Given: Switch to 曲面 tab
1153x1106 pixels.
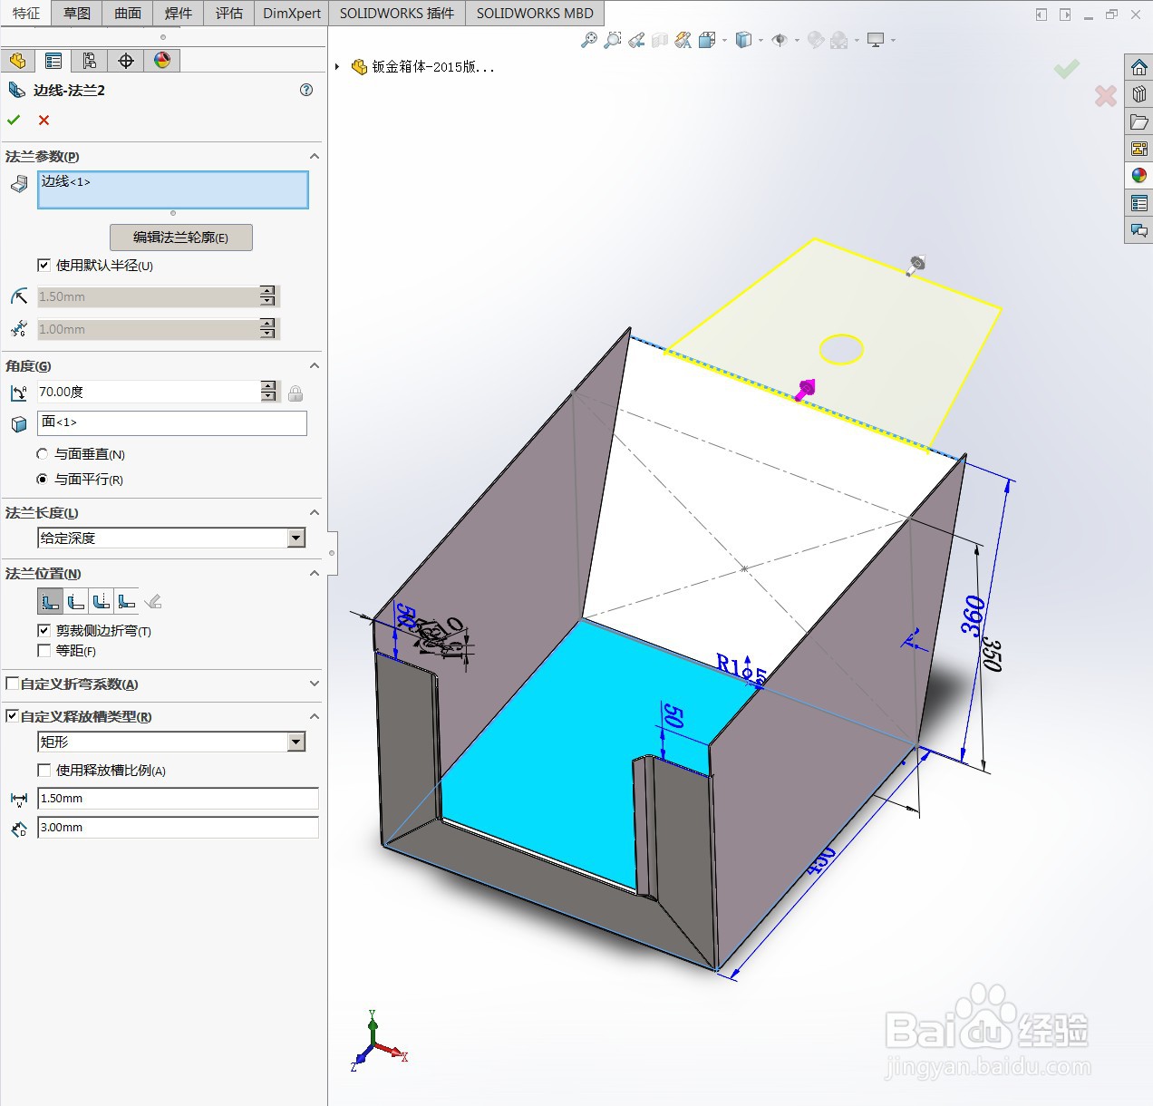Looking at the screenshot, I should point(128,13).
